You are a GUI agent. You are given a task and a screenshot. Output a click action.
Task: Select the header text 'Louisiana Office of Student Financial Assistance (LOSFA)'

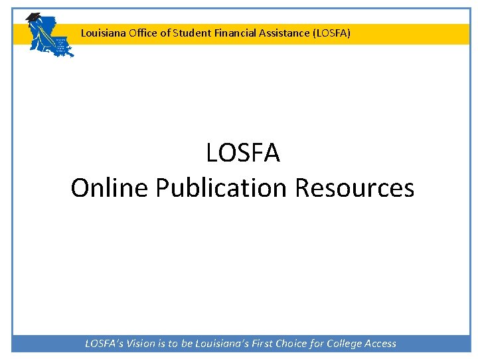click(216, 33)
